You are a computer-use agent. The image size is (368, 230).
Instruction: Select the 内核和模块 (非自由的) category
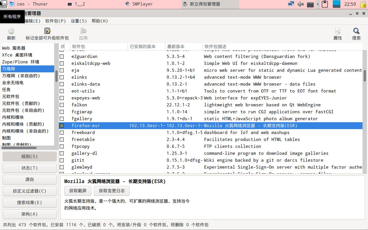point(27,131)
